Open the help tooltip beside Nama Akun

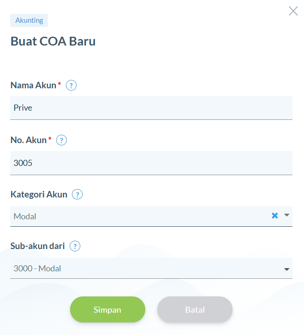pos(71,85)
